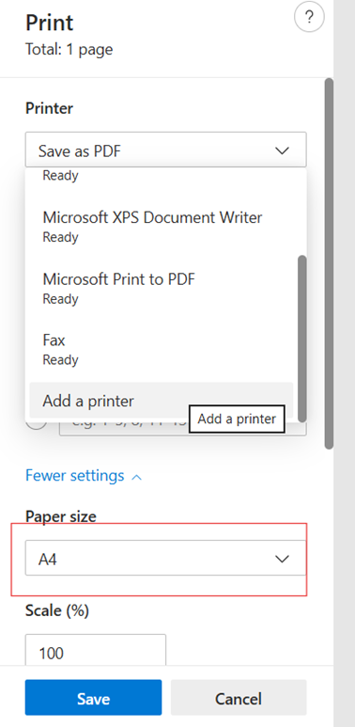355x727 pixels.
Task: Open the Paper size A4 dropdown
Action: [165, 559]
